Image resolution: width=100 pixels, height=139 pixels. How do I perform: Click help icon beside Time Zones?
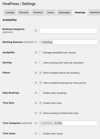[36, 133]
